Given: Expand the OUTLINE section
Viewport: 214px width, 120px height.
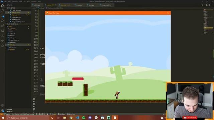Looking at the screenshot, I should pos(9,109).
